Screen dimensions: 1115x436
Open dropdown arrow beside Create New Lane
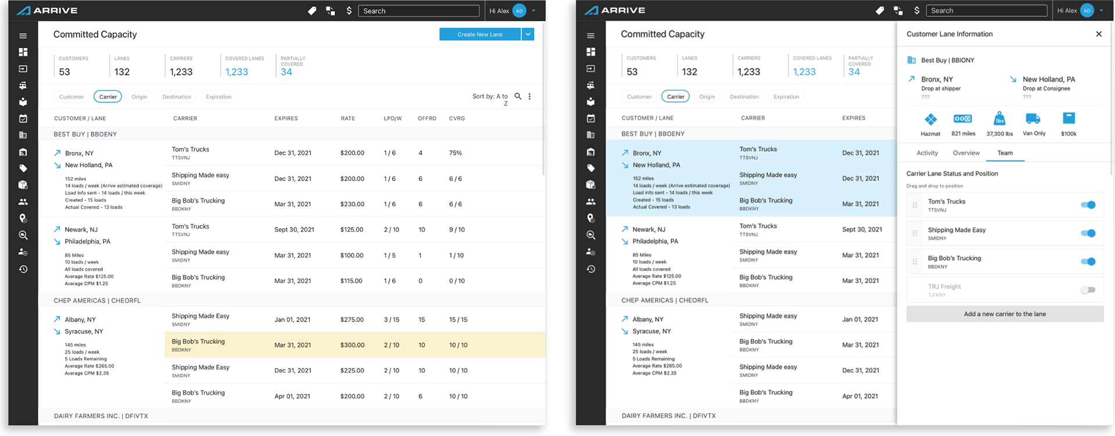[528, 34]
